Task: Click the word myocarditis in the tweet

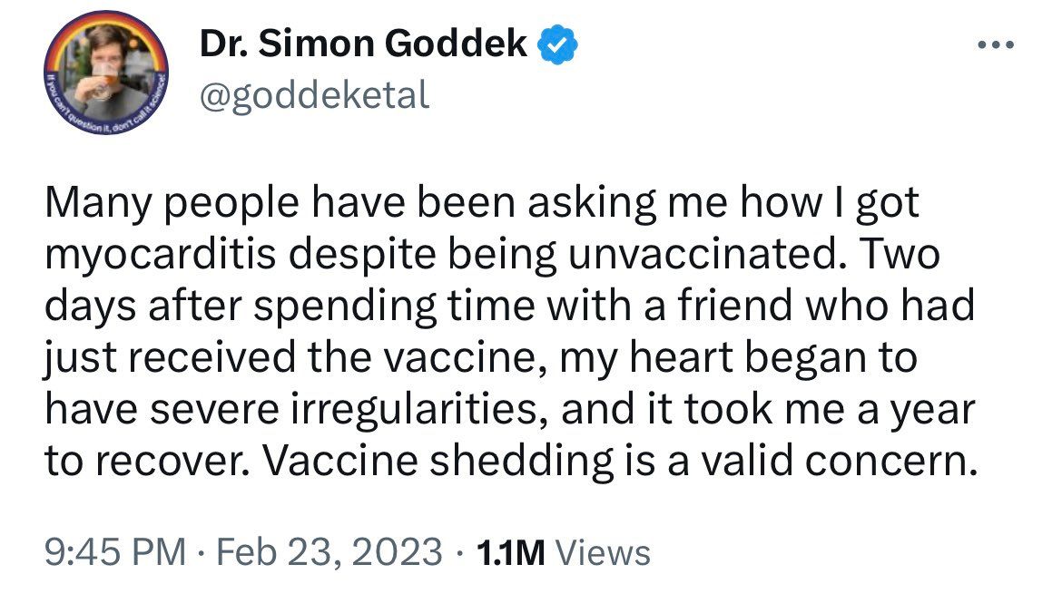Action: coord(161,256)
